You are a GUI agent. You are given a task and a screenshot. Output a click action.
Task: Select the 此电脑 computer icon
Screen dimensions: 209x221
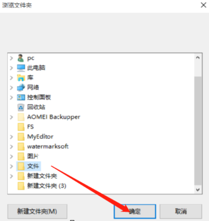click(x=21, y=68)
